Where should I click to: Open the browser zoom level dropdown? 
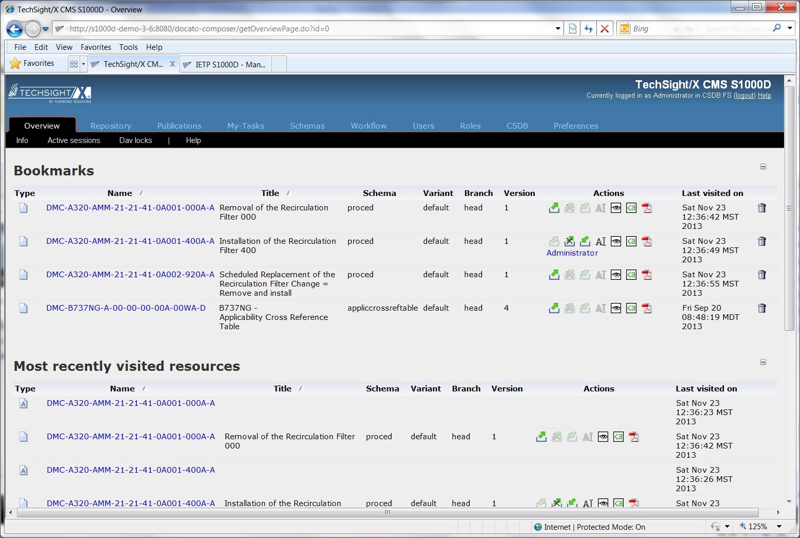click(779, 527)
